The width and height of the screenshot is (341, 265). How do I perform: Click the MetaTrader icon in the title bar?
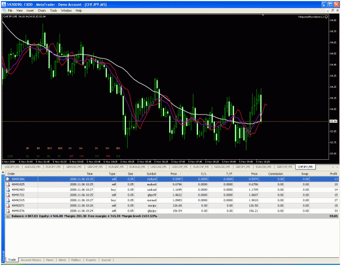4,4
